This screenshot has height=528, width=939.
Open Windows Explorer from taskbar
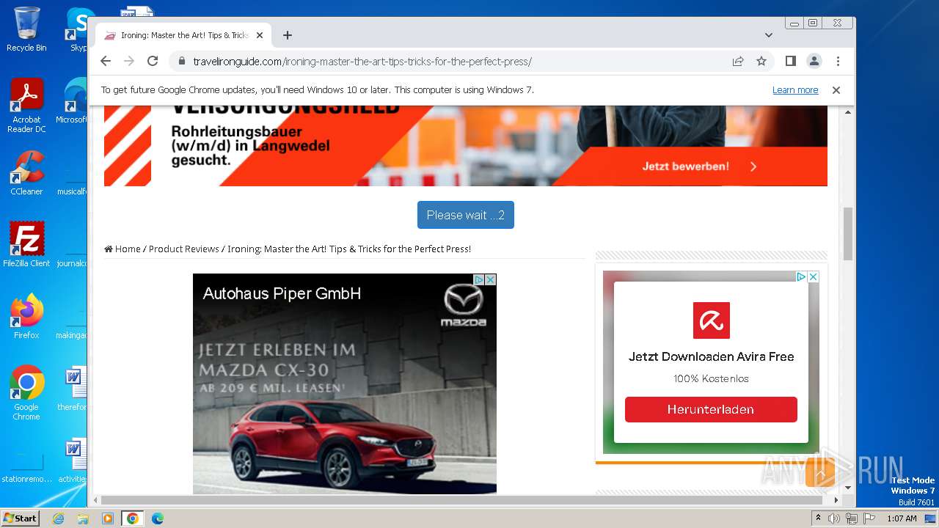pyautogui.click(x=83, y=518)
